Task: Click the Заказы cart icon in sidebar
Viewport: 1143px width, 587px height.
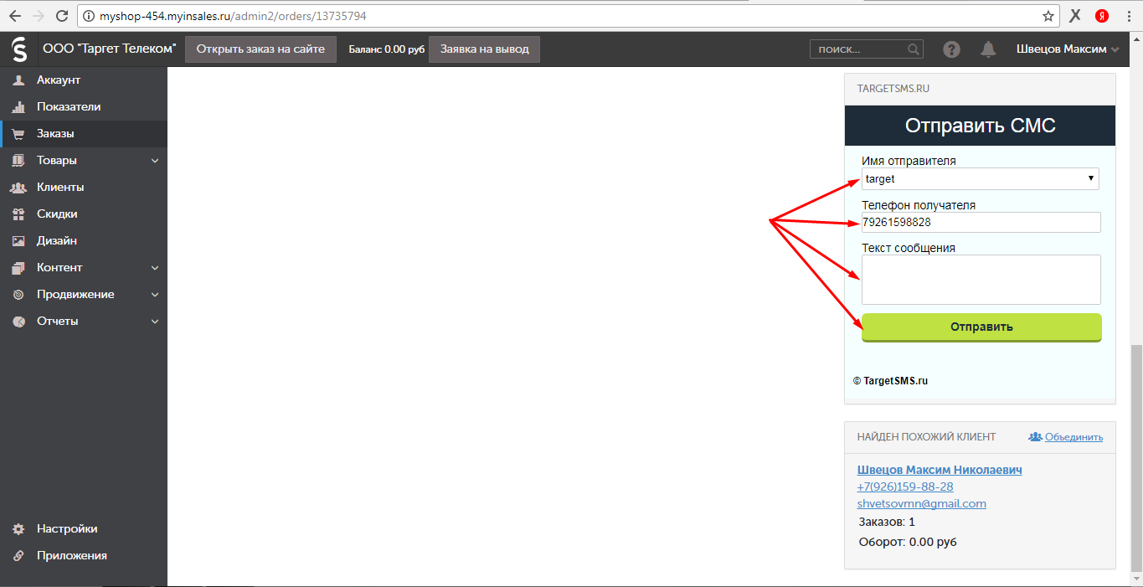Action: [18, 134]
